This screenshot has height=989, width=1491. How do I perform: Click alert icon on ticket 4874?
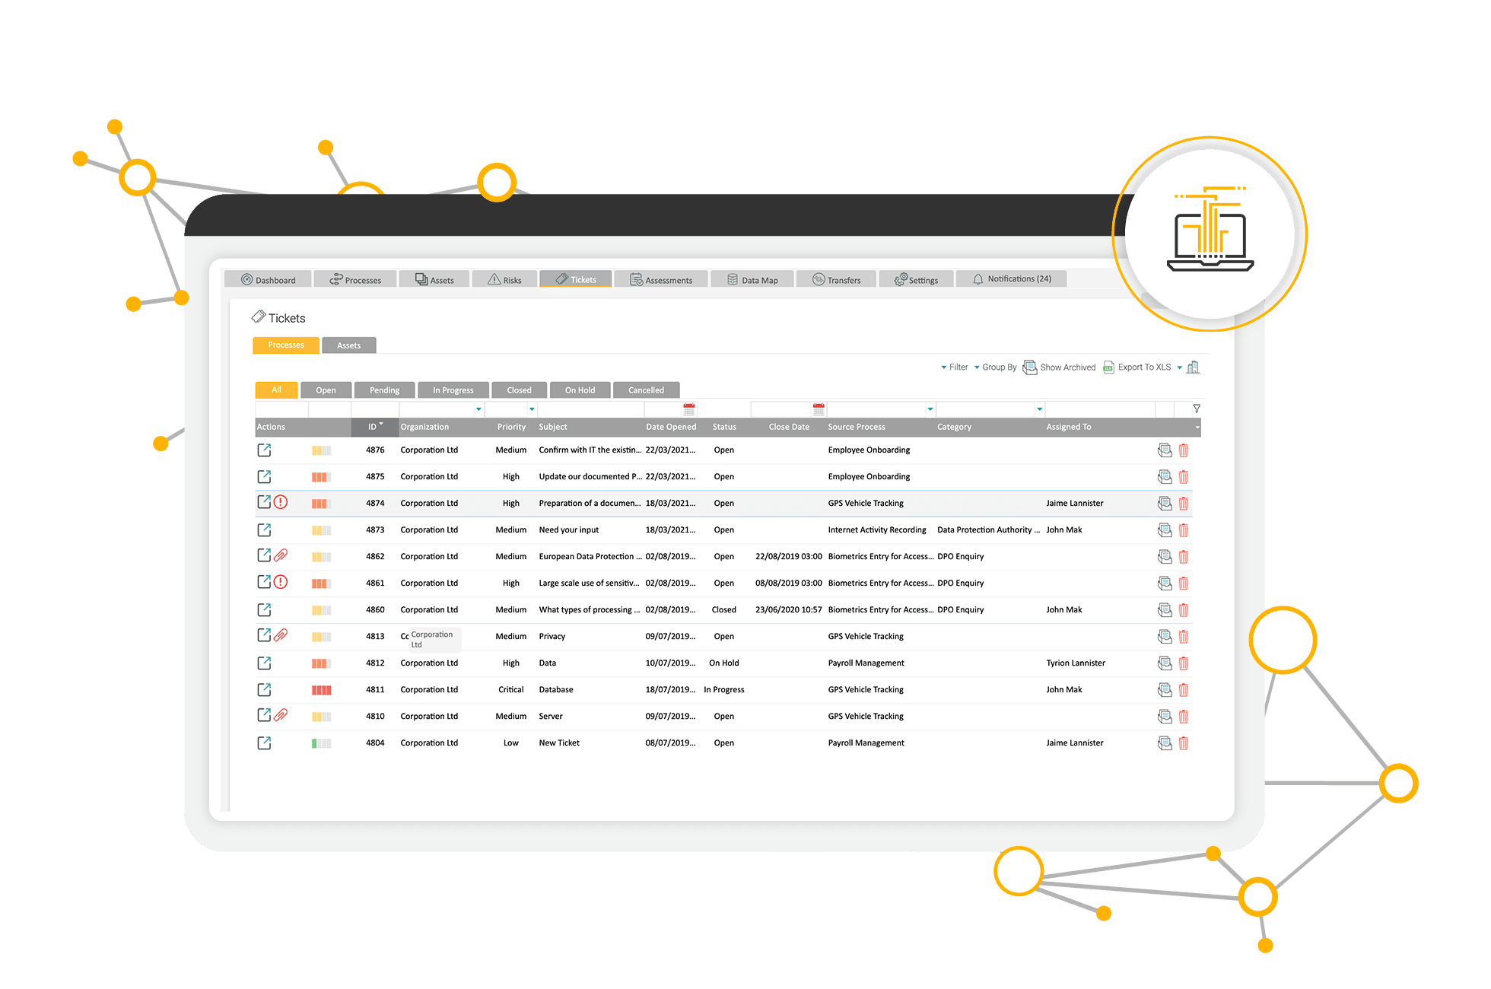coord(281,502)
